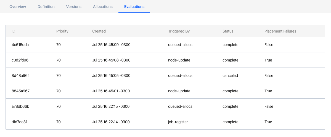The width and height of the screenshot is (331, 137).
Task: Click False placement failures in row a78db66b
Action: click(269, 106)
